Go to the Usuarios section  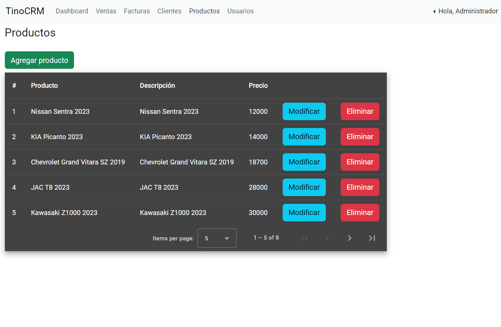pyautogui.click(x=240, y=11)
